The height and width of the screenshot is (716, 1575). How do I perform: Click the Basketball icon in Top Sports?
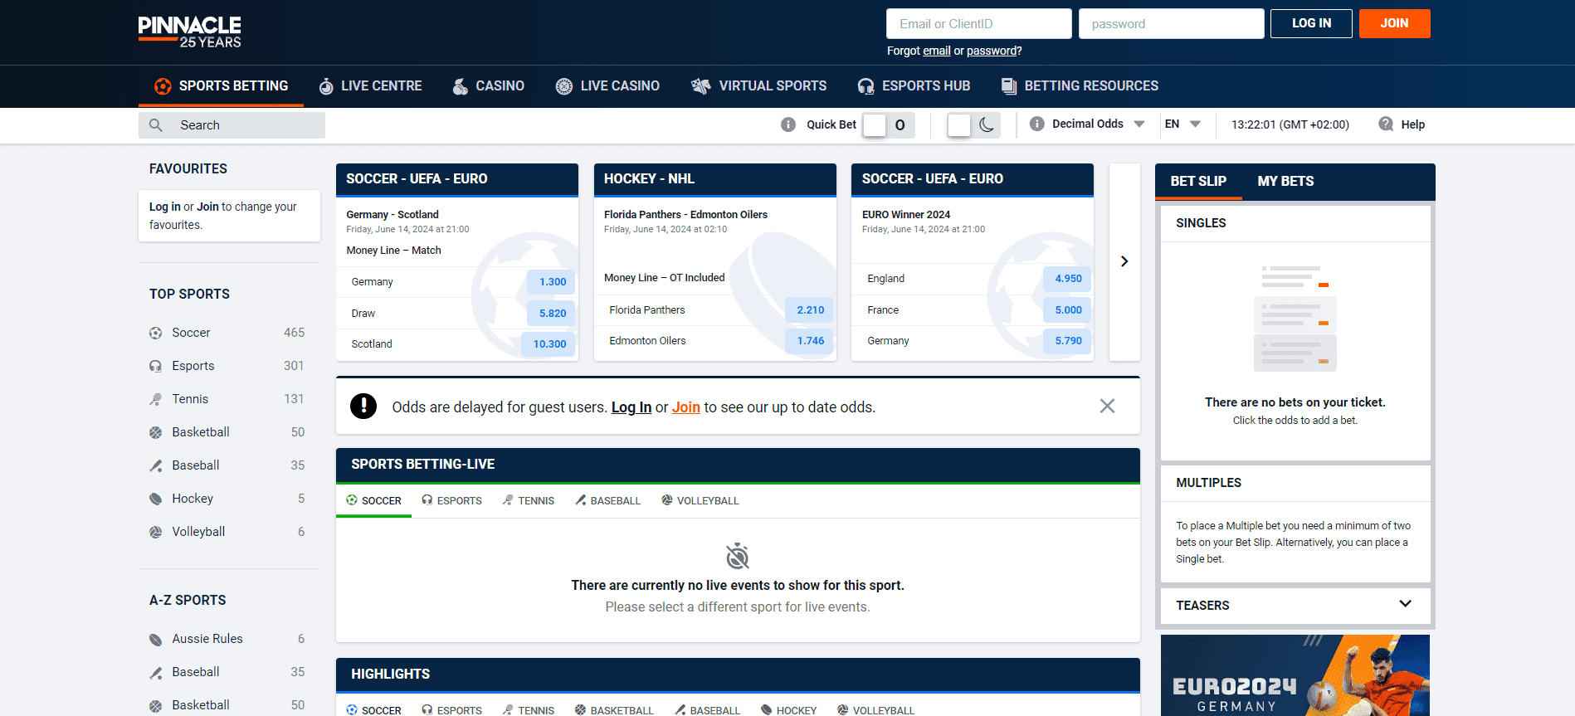155,432
